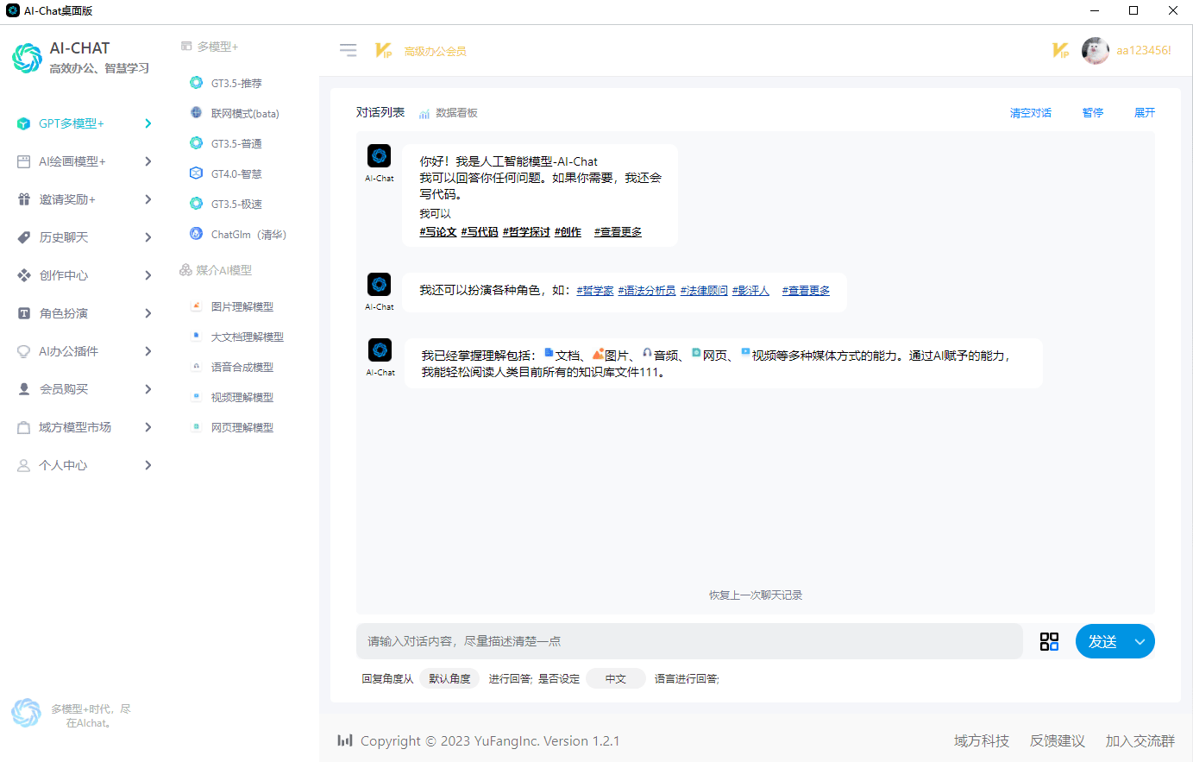Click the 高级办公会员 label

tap(436, 52)
